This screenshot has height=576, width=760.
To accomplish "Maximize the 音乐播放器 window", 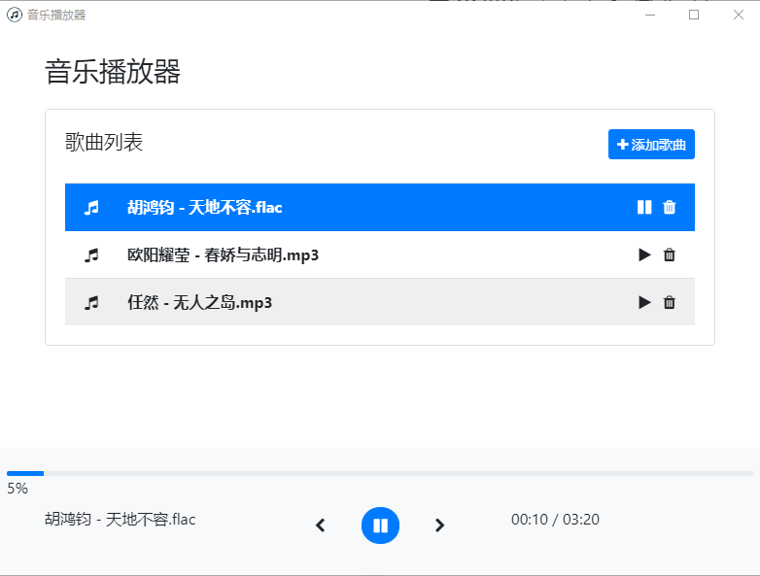I will point(694,15).
